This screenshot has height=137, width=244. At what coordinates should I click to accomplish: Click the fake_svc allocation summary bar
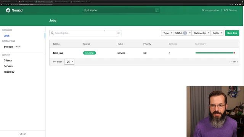pos(215,53)
